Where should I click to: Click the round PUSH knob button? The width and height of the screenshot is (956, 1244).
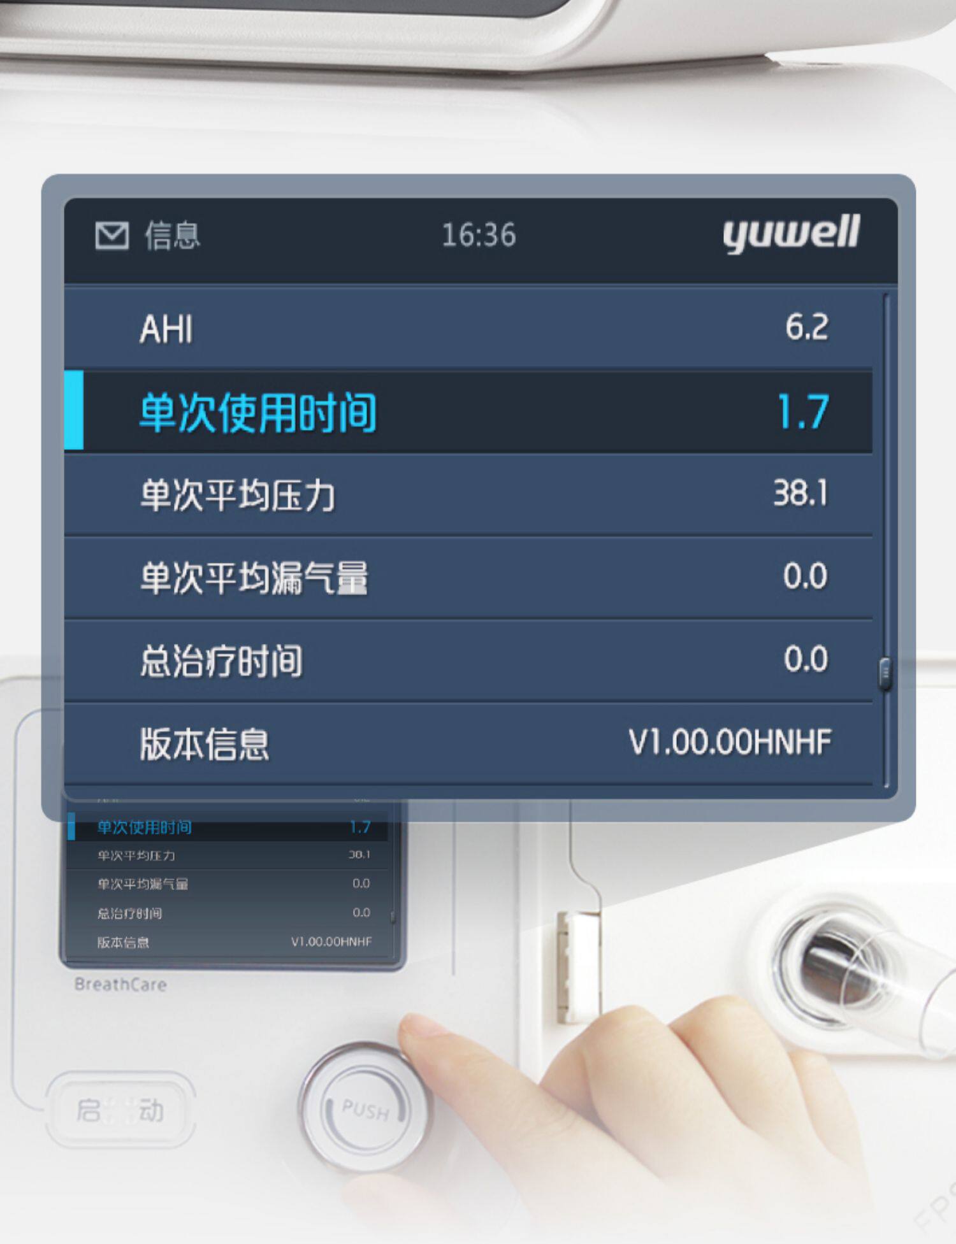[364, 1109]
